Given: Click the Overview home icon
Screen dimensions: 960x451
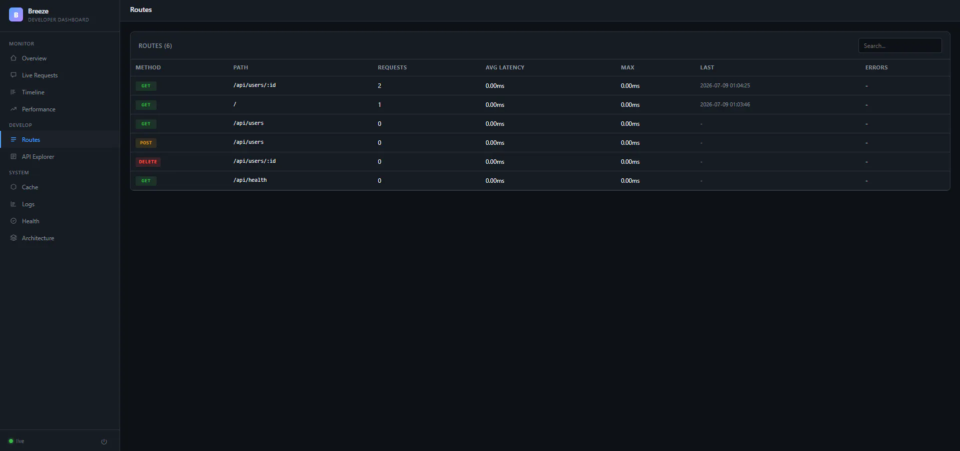Looking at the screenshot, I should pyautogui.click(x=14, y=58).
